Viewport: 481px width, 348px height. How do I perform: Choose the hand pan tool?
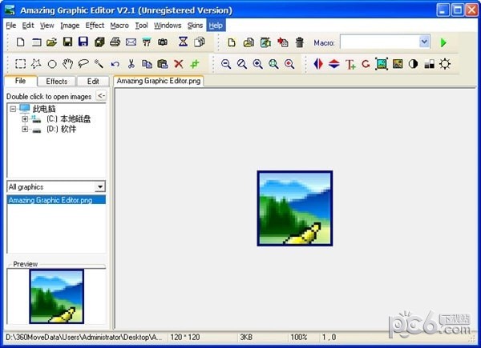click(67, 64)
